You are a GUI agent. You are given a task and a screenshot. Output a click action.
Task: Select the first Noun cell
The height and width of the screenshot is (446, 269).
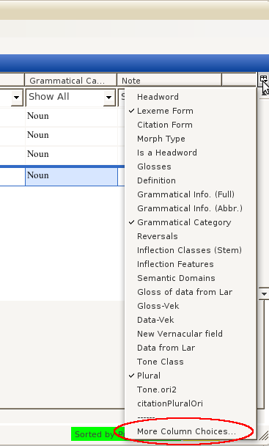tap(71, 116)
